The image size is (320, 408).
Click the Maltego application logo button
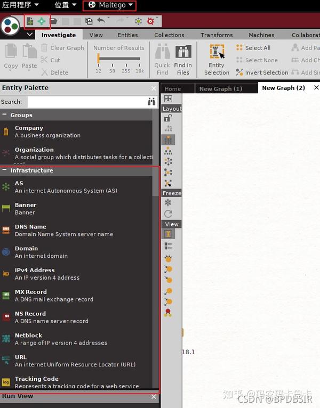[10, 26]
